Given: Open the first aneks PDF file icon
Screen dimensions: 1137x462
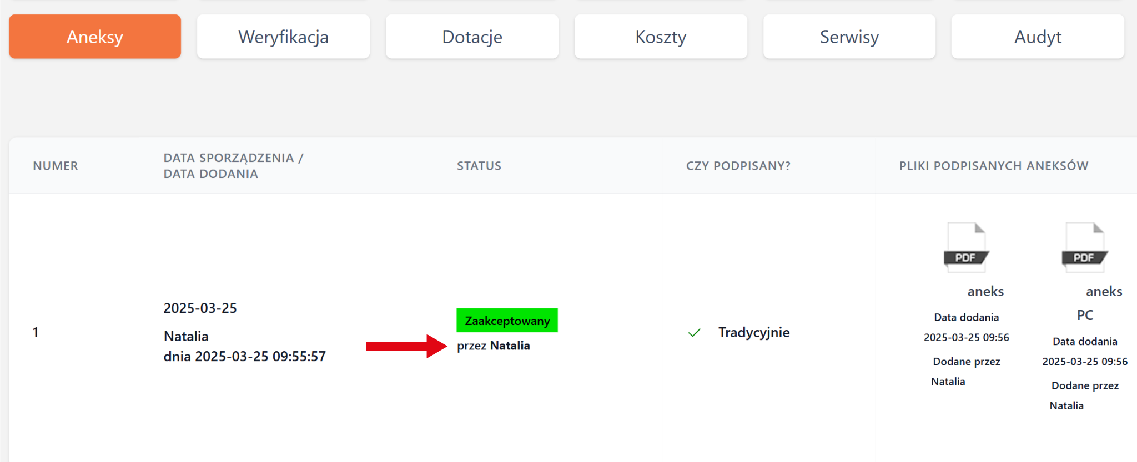Looking at the screenshot, I should pyautogui.click(x=966, y=247).
